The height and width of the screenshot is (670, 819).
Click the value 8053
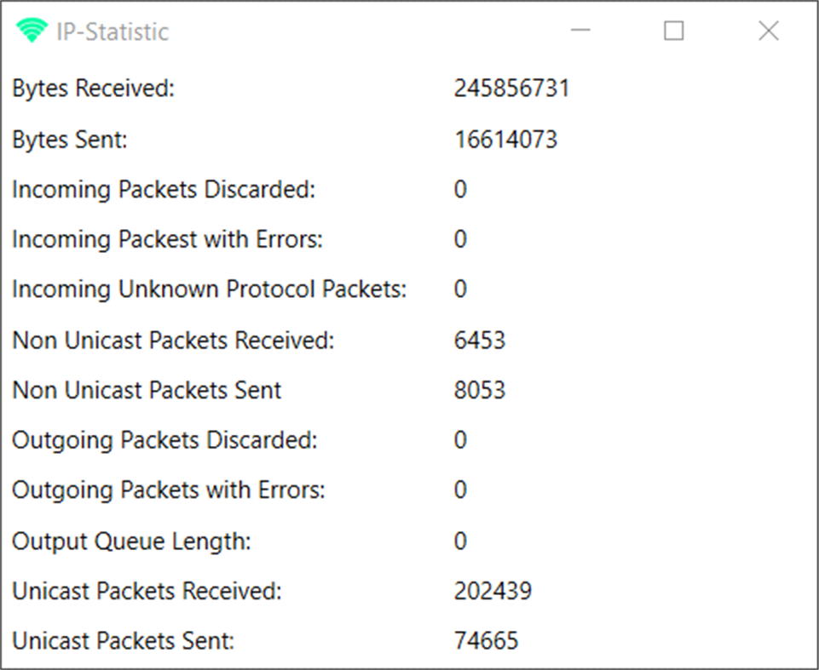pos(480,391)
